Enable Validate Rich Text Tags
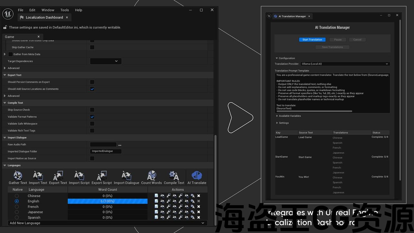This screenshot has width=414, height=233. click(x=92, y=131)
